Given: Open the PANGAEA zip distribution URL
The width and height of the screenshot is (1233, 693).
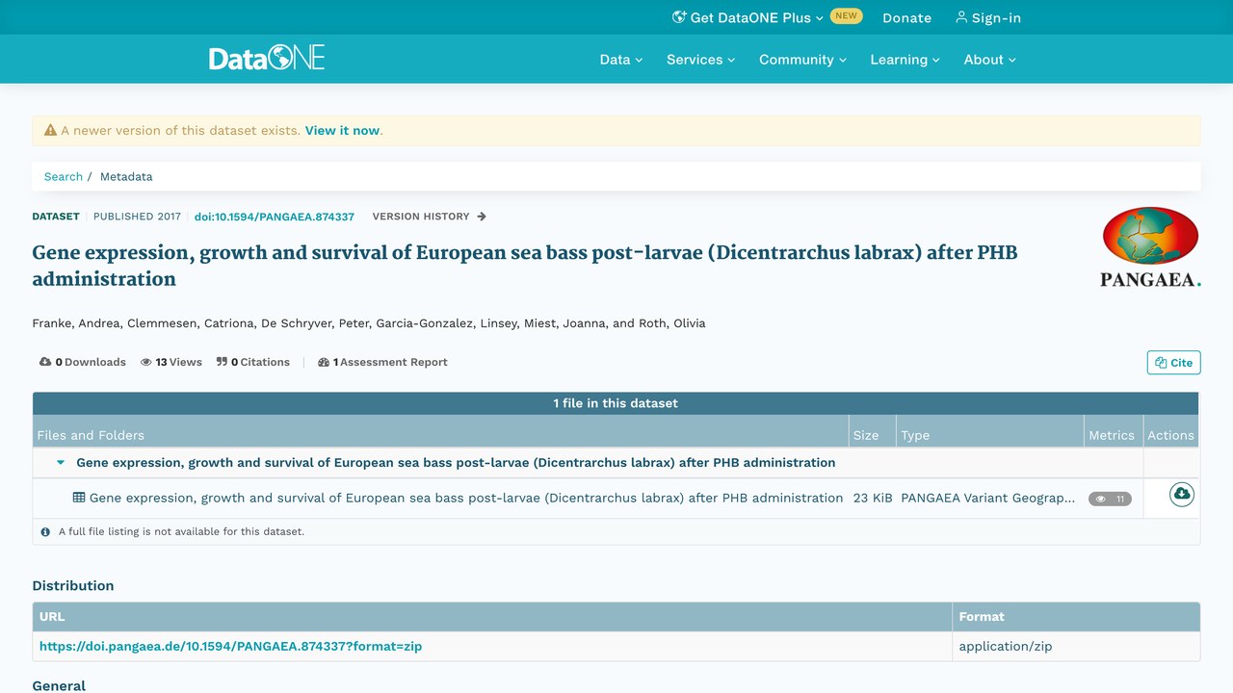Looking at the screenshot, I should point(230,646).
